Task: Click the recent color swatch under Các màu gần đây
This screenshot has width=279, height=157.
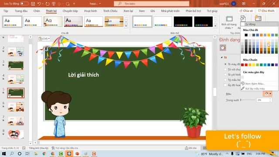Action: click(x=242, y=77)
